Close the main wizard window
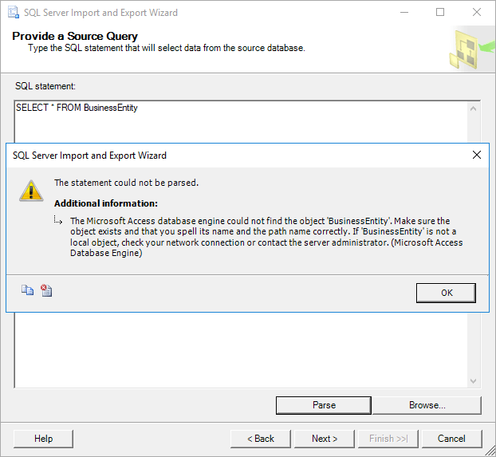 click(477, 12)
